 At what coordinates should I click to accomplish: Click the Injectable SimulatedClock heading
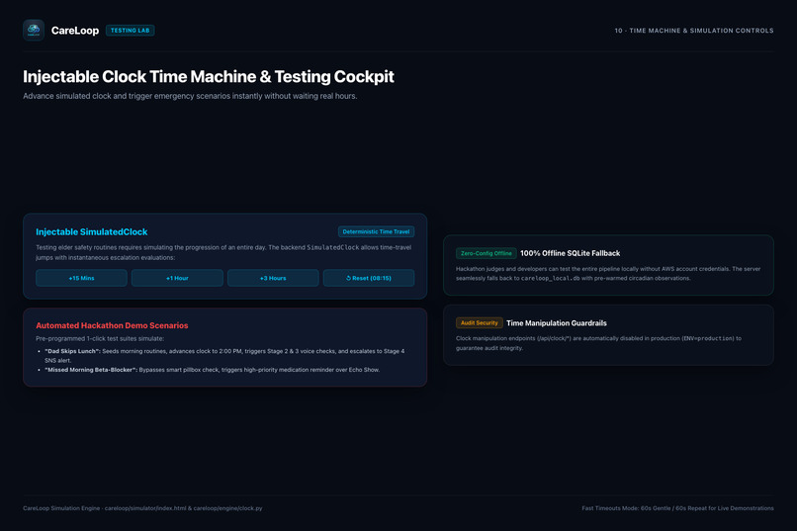point(92,231)
